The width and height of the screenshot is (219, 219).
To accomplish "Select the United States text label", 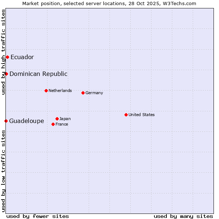I will point(141,115).
